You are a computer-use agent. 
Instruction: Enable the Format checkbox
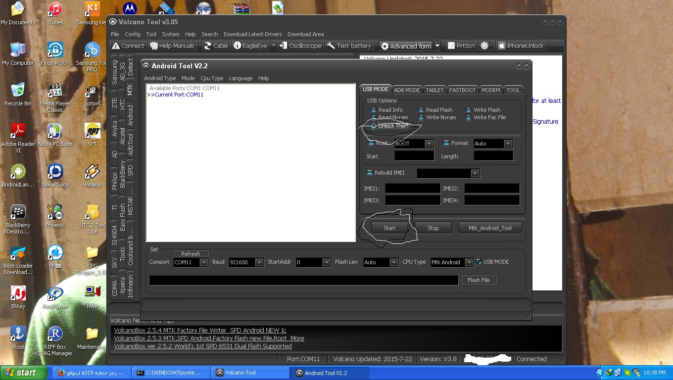click(446, 143)
